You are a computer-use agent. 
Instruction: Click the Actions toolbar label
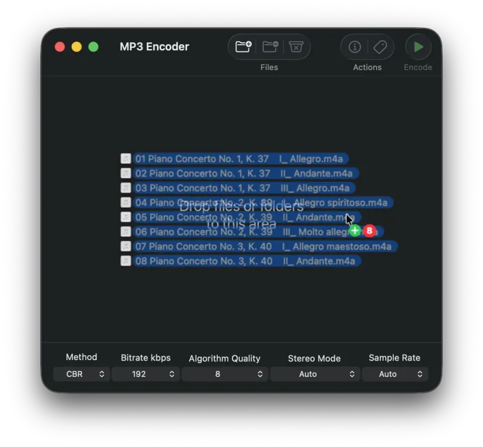point(367,67)
